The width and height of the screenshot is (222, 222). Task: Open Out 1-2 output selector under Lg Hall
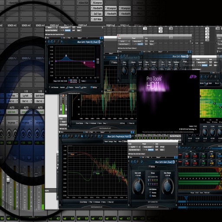26,101
